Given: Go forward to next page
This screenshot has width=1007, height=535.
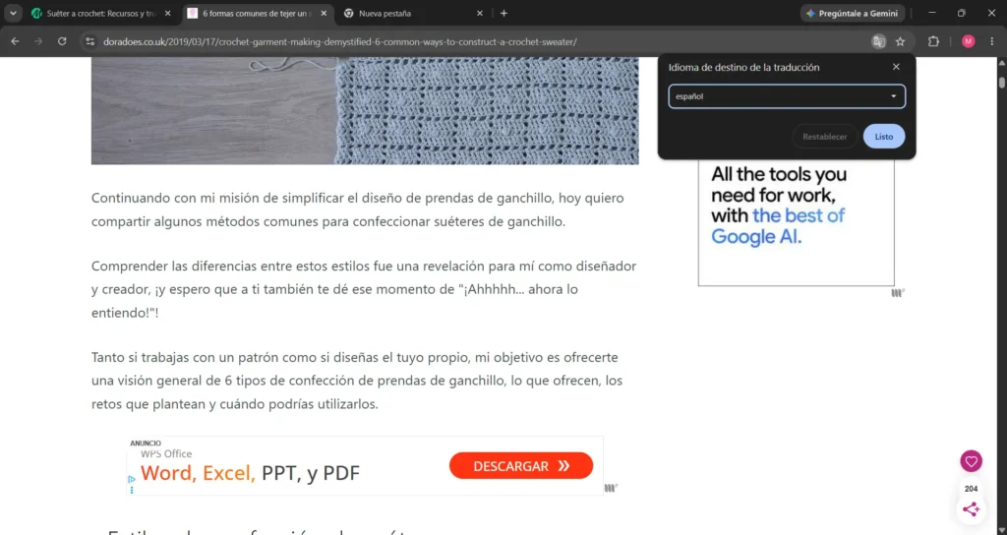Looking at the screenshot, I should [x=38, y=41].
